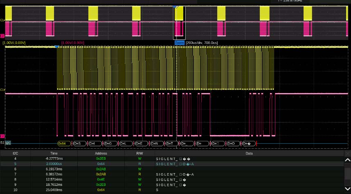Image resolution: width=351 pixels, height=194 pixels.
Task: Click the blue trigger marker in zoom window
Action: point(56,47)
